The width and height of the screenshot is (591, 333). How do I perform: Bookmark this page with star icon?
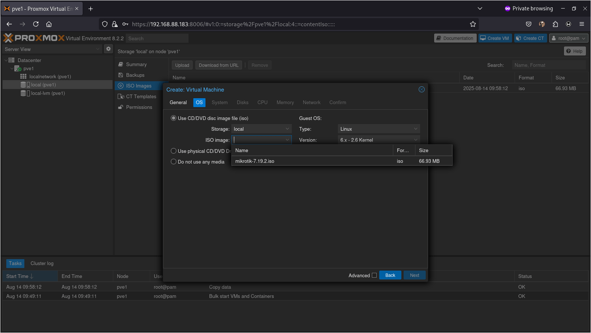[x=473, y=24]
